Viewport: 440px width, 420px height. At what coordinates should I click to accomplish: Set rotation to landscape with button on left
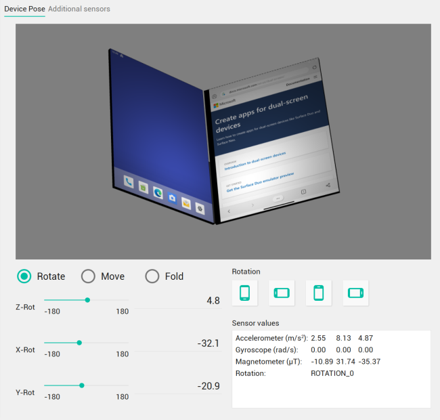pos(282,293)
